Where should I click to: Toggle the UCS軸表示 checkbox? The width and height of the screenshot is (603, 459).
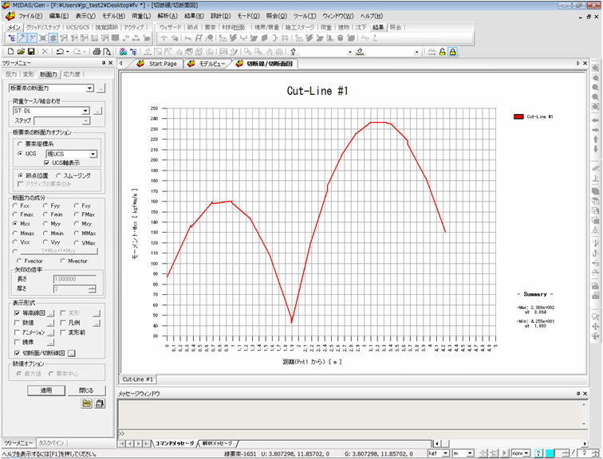pyautogui.click(x=47, y=163)
